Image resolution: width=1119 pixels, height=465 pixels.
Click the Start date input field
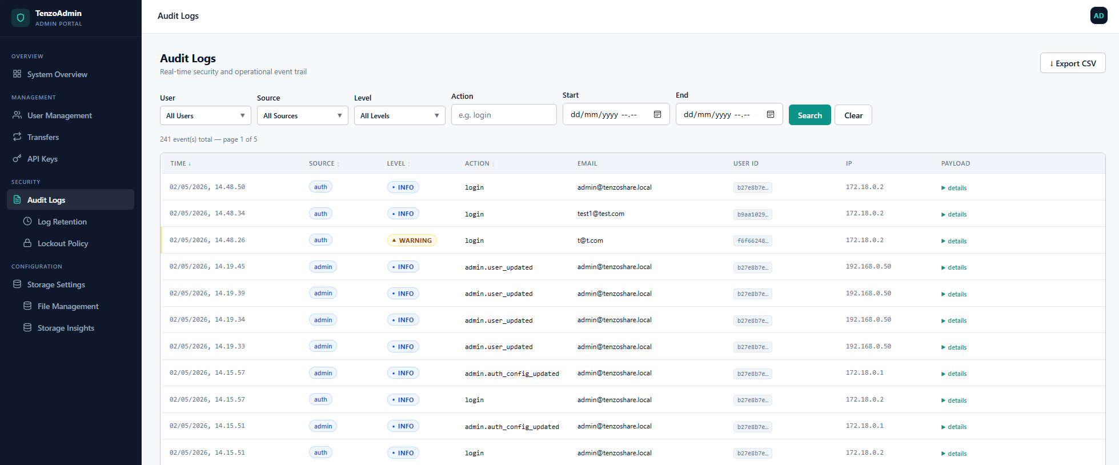[x=616, y=114]
